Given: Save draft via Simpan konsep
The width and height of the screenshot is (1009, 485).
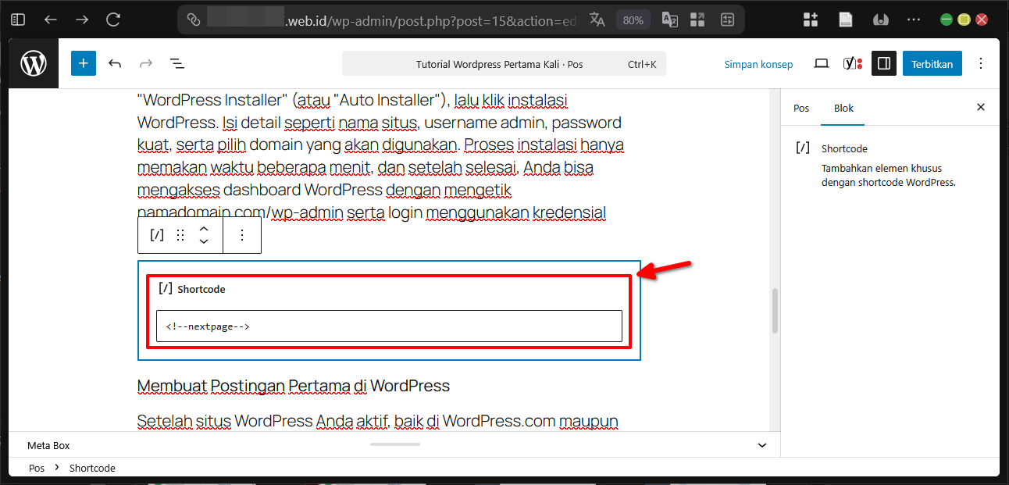Looking at the screenshot, I should [x=758, y=64].
